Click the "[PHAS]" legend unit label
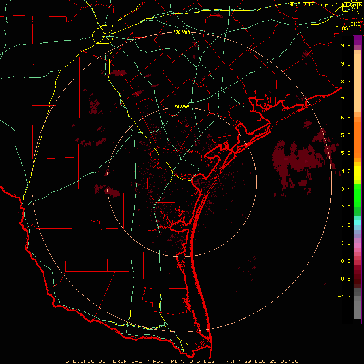Image resolution: width=364 pixels, height=364 pixels. pyautogui.click(x=342, y=28)
